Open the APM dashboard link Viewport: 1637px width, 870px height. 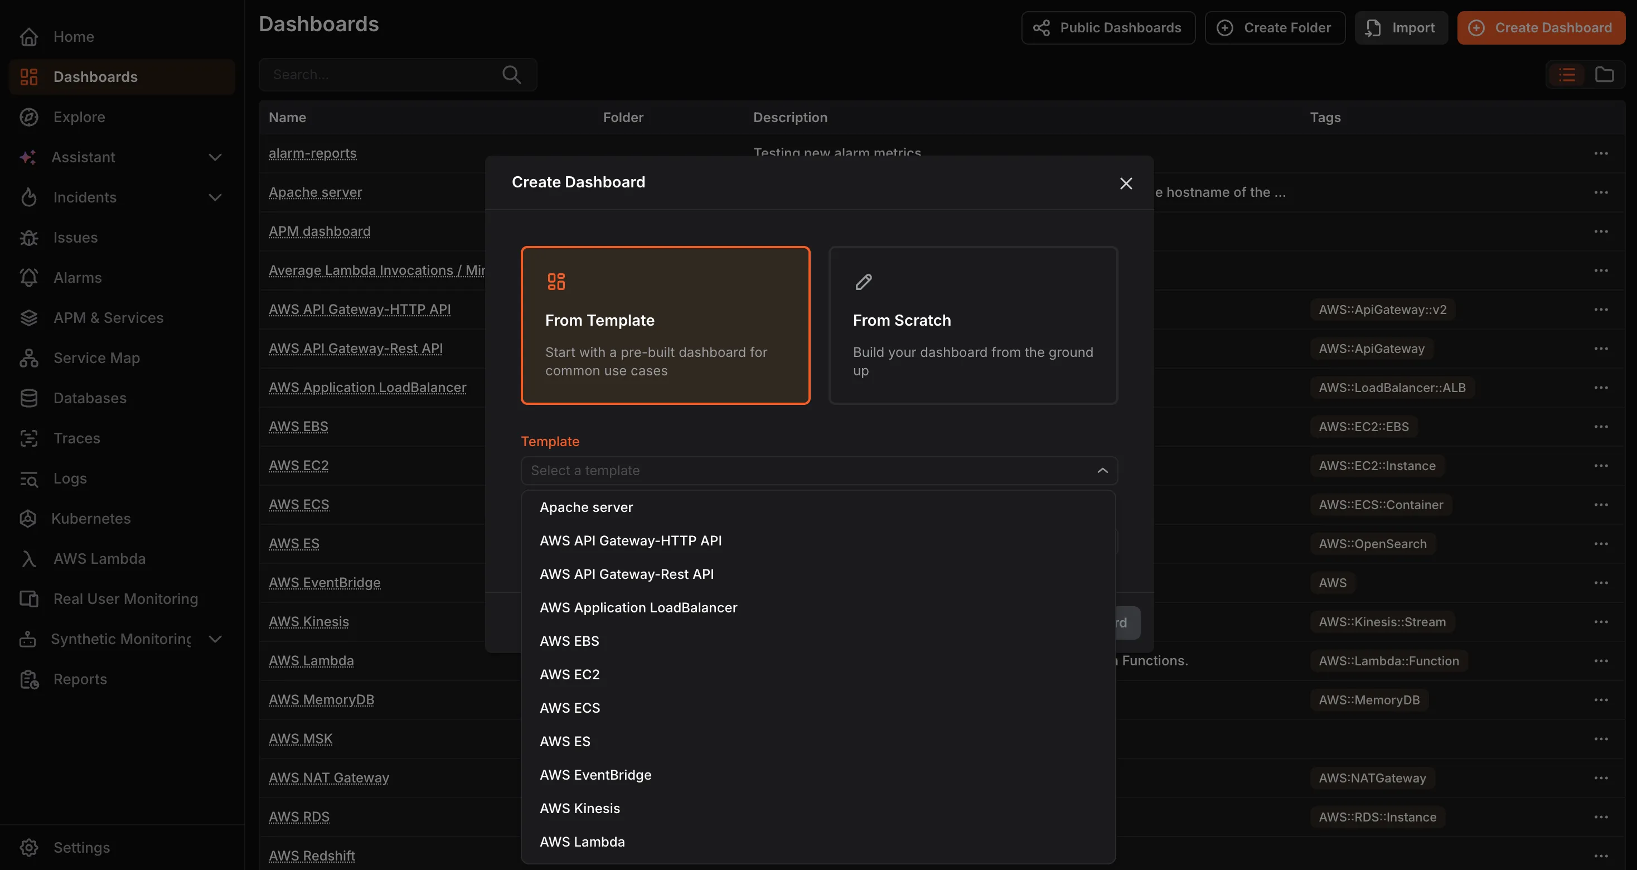coord(319,231)
